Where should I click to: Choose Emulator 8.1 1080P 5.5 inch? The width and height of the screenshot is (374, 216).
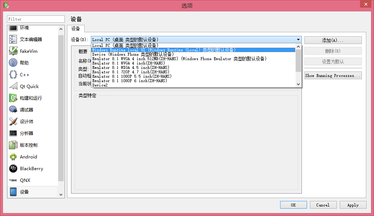point(193,76)
